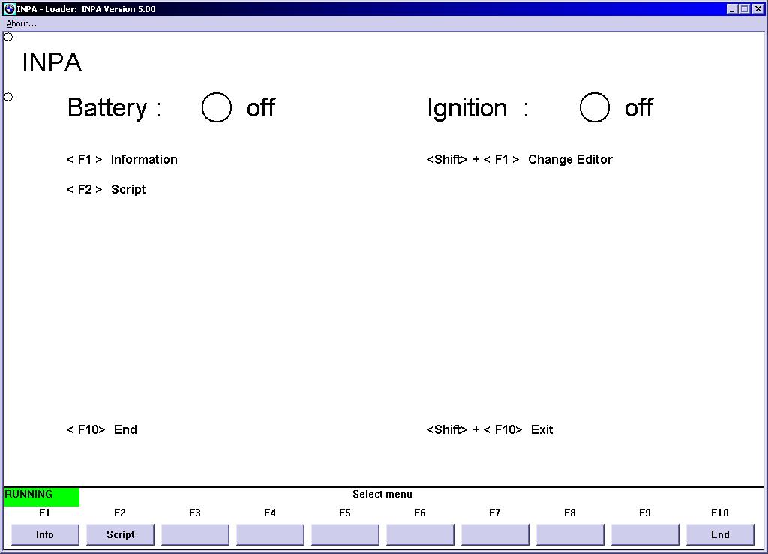Click the blank button under F3
The width and height of the screenshot is (768, 554).
195,534
